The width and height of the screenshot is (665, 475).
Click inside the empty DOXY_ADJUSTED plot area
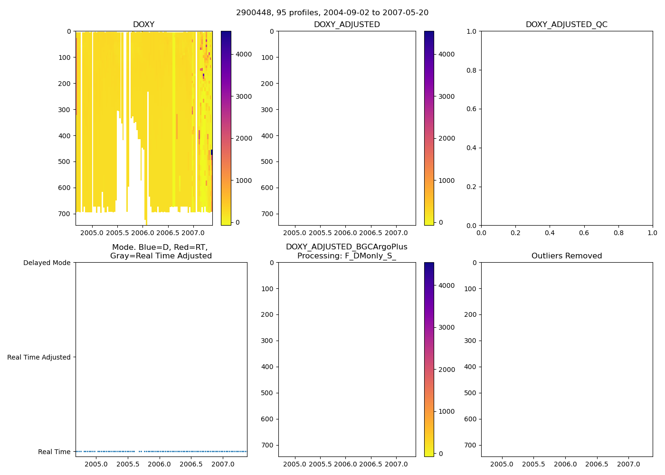(347, 128)
